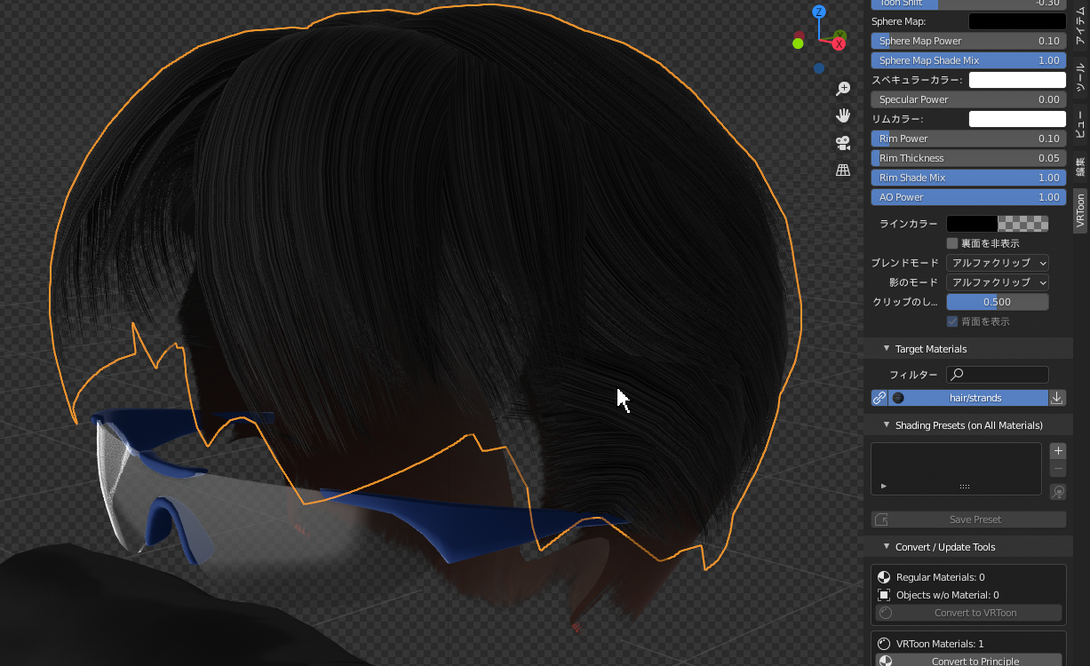The height and width of the screenshot is (666, 1090).
Task: Click the sphere material icon in hair/strands row
Action: tap(898, 398)
